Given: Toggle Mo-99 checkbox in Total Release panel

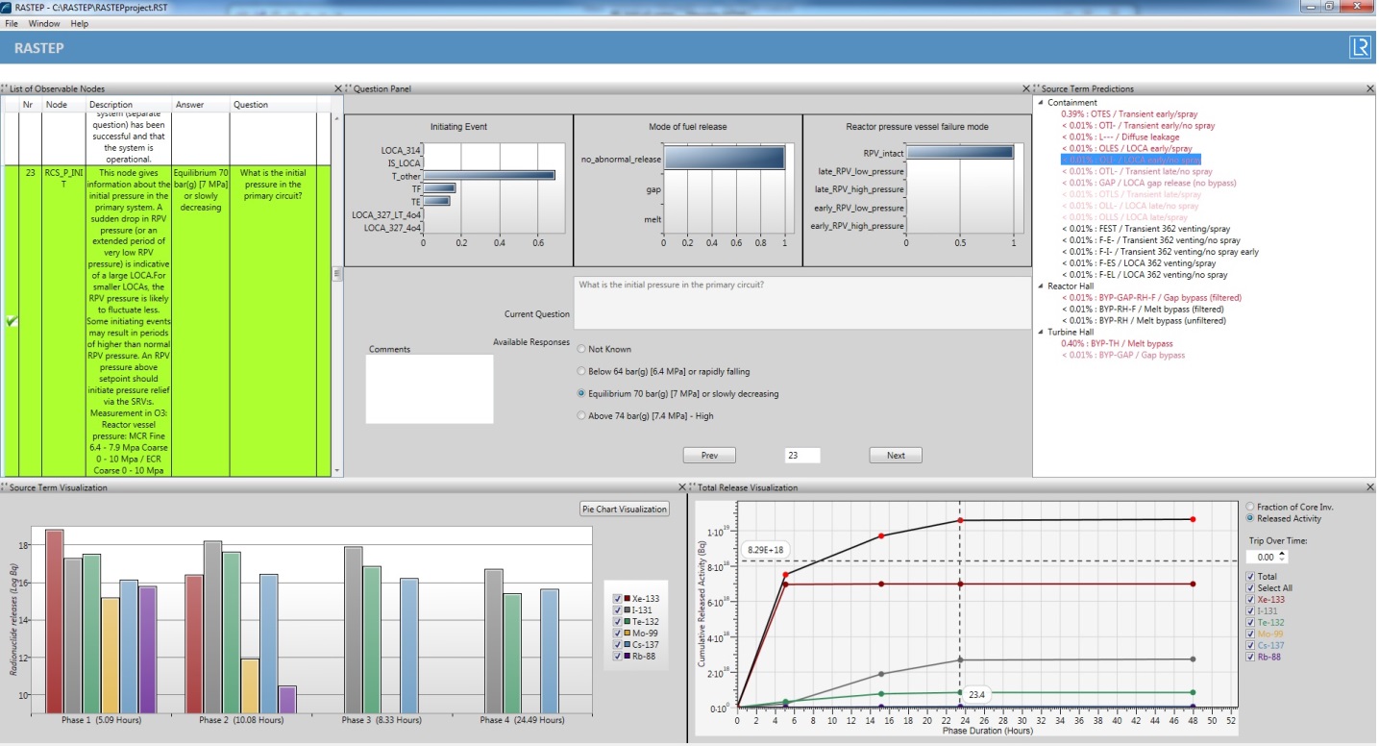Looking at the screenshot, I should (1250, 634).
